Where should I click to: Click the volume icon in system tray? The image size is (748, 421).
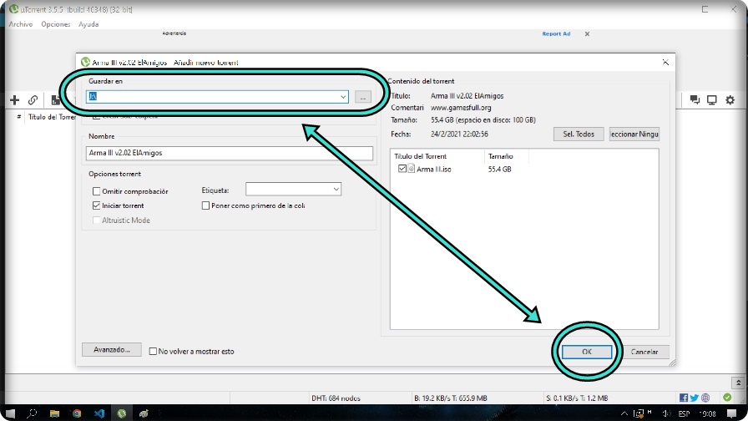pos(667,413)
